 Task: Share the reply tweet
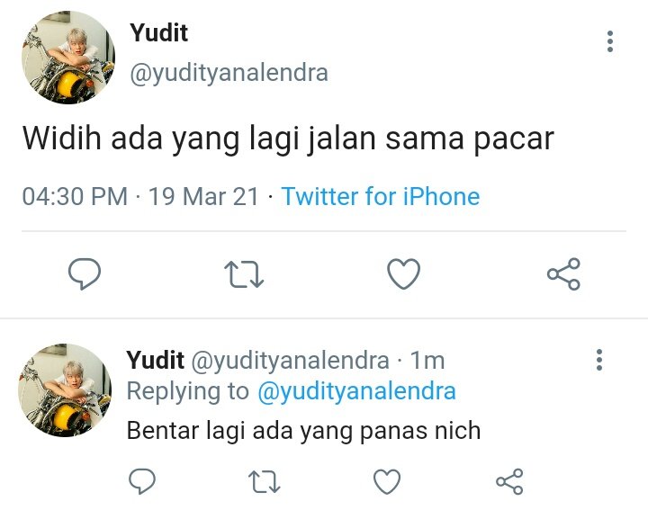pos(509,481)
